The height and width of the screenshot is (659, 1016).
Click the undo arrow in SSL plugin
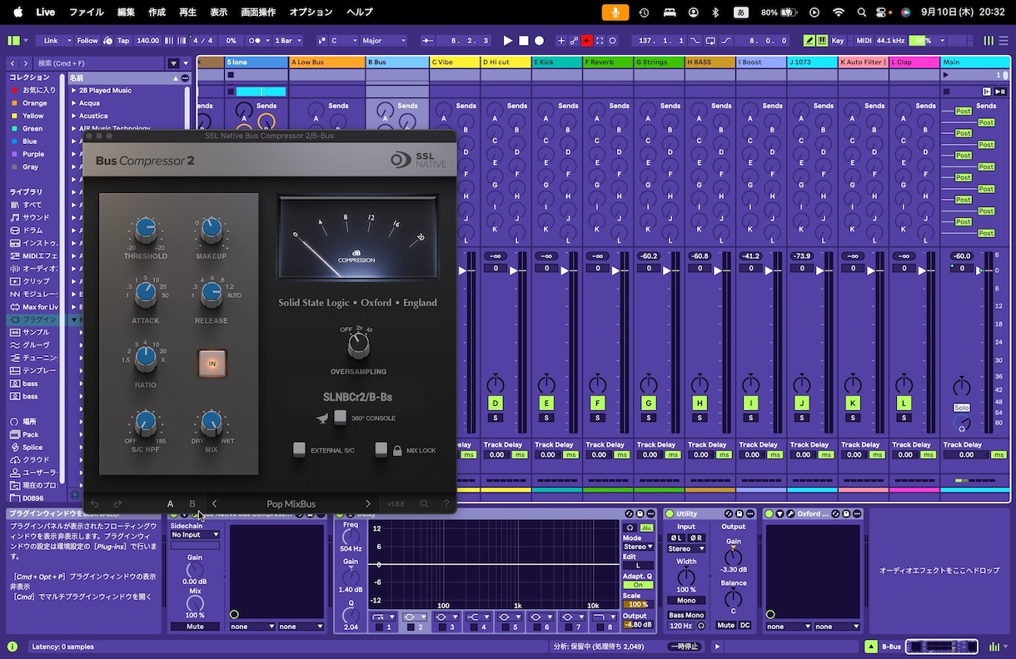[94, 503]
